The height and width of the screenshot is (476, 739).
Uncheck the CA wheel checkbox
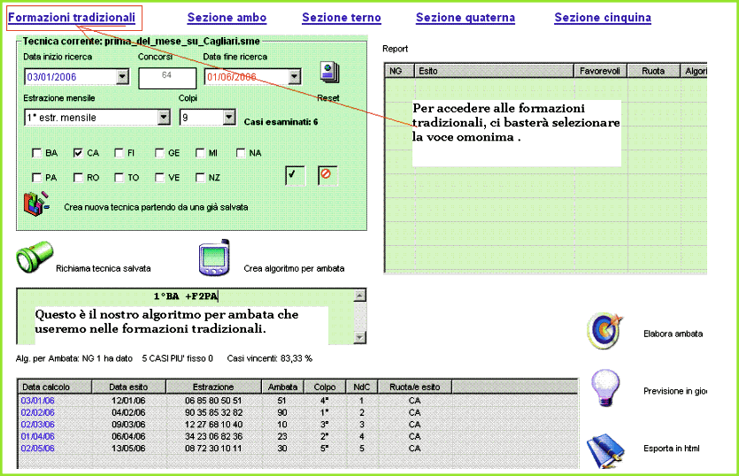[79, 153]
